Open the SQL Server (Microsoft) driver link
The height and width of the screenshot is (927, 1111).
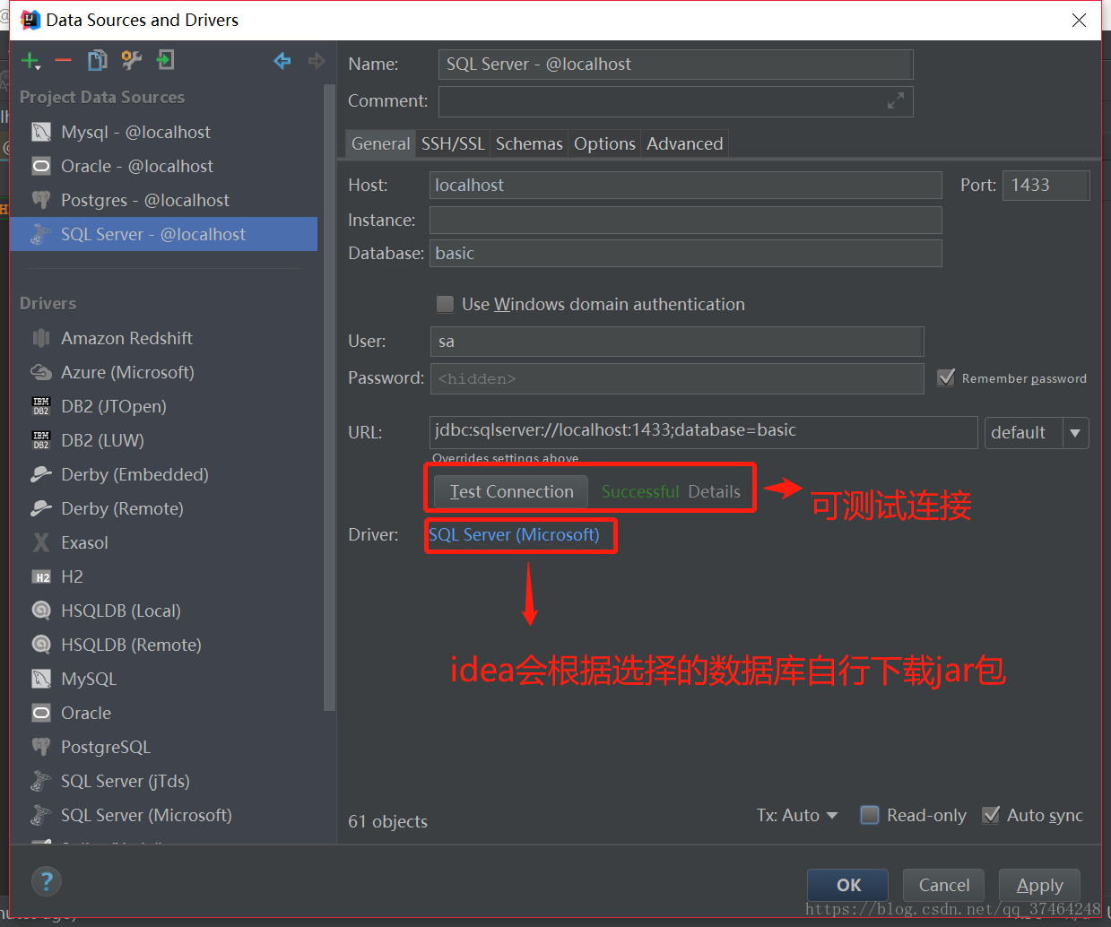pyautogui.click(x=514, y=534)
